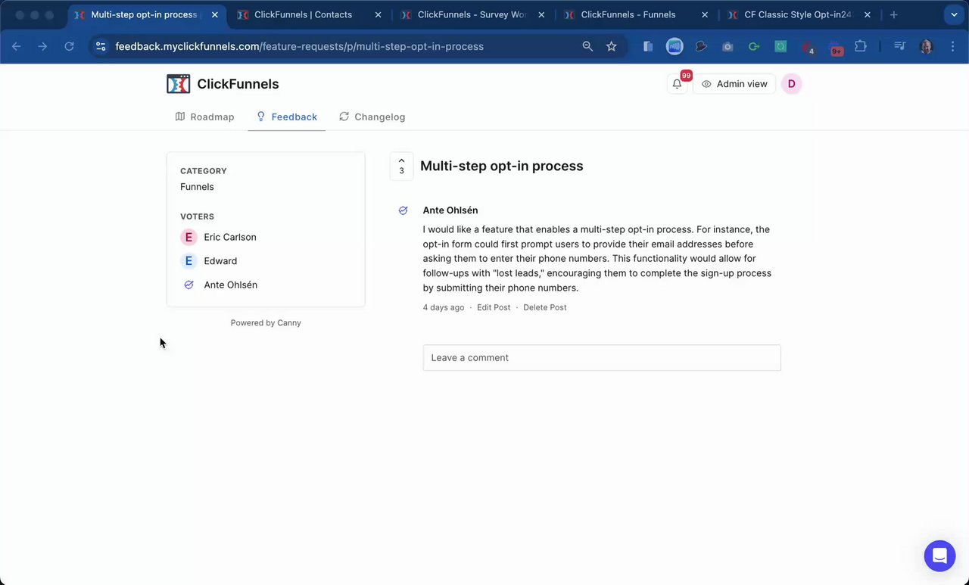The width and height of the screenshot is (969, 585).
Task: Open the browser Extensions puzzle icon
Action: coord(861,46)
